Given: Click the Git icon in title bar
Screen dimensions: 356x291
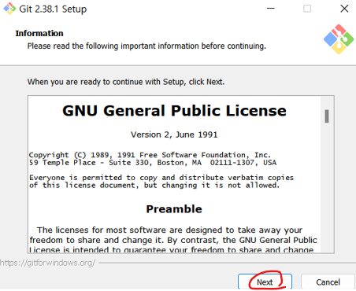Looking at the screenshot, I should pos(9,9).
